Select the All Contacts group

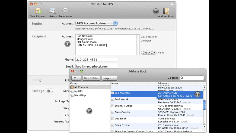(x=90, y=87)
